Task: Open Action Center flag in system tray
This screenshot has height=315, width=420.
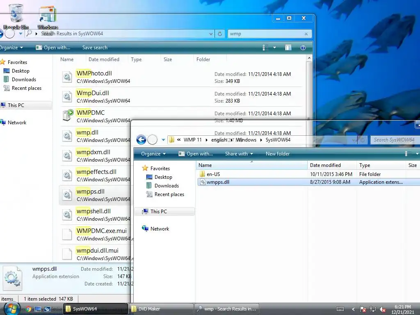Action: (363, 309)
